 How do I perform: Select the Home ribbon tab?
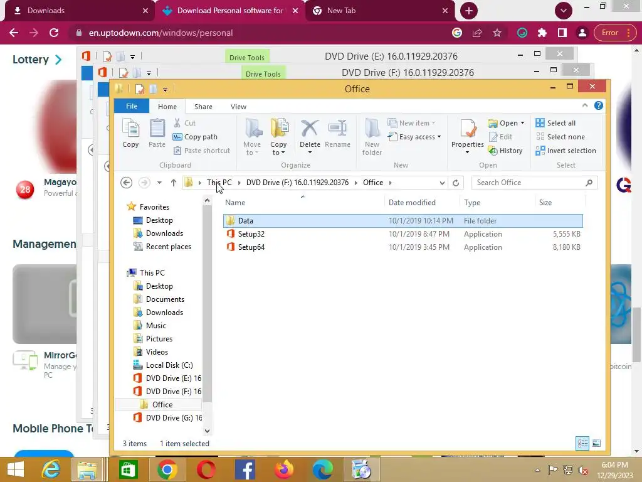pos(167,107)
